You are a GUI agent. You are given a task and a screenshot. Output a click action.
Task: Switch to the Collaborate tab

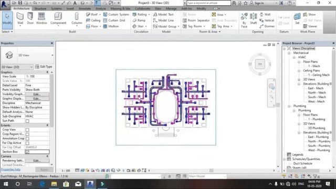pyautogui.click(x=142, y=8)
